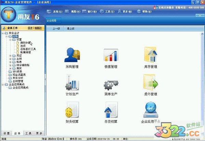205x141 pixels.
Task: Collapse the 财务会计 tree node
Action: [x=3, y=33]
